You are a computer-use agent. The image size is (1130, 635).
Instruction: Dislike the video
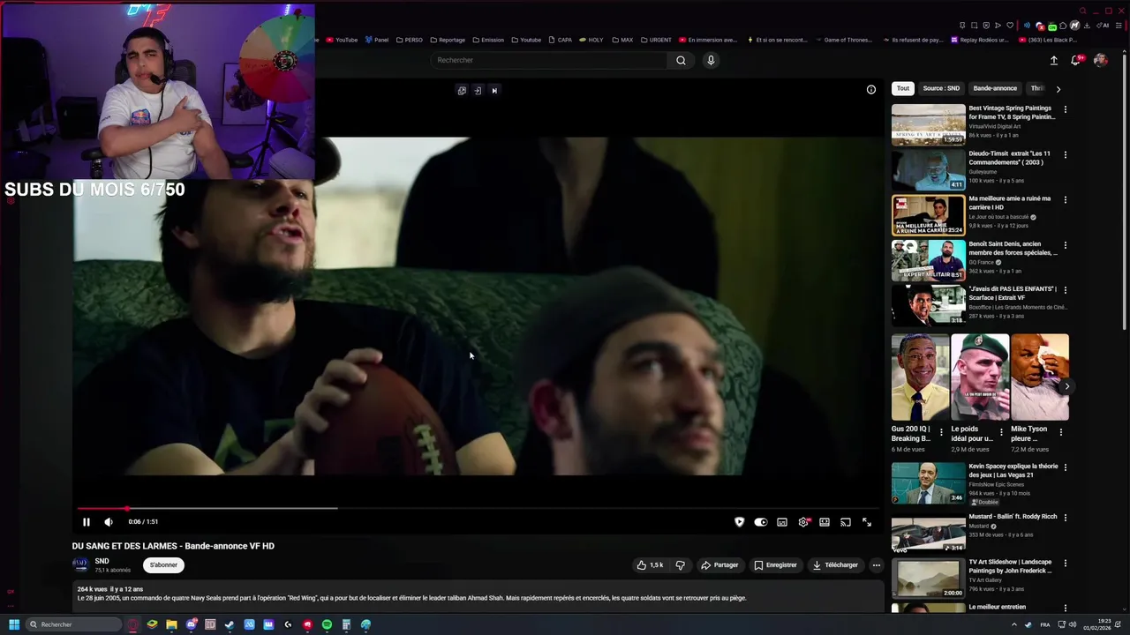click(x=680, y=565)
